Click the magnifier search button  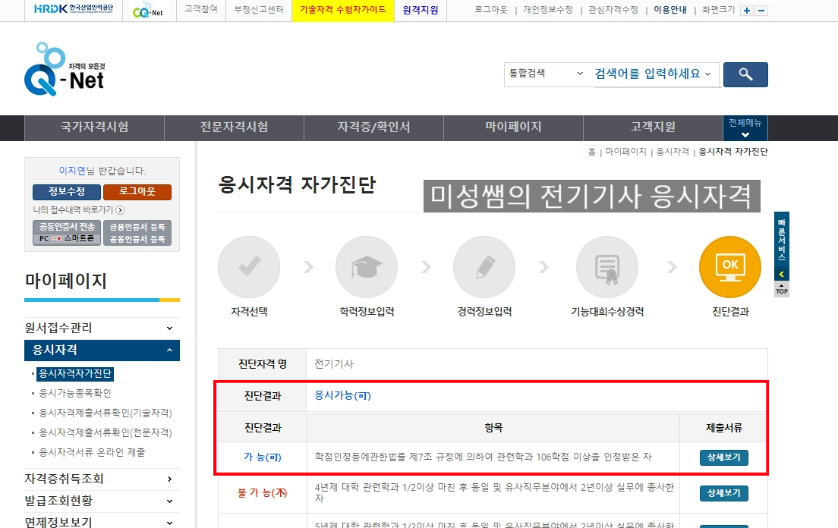tap(745, 74)
